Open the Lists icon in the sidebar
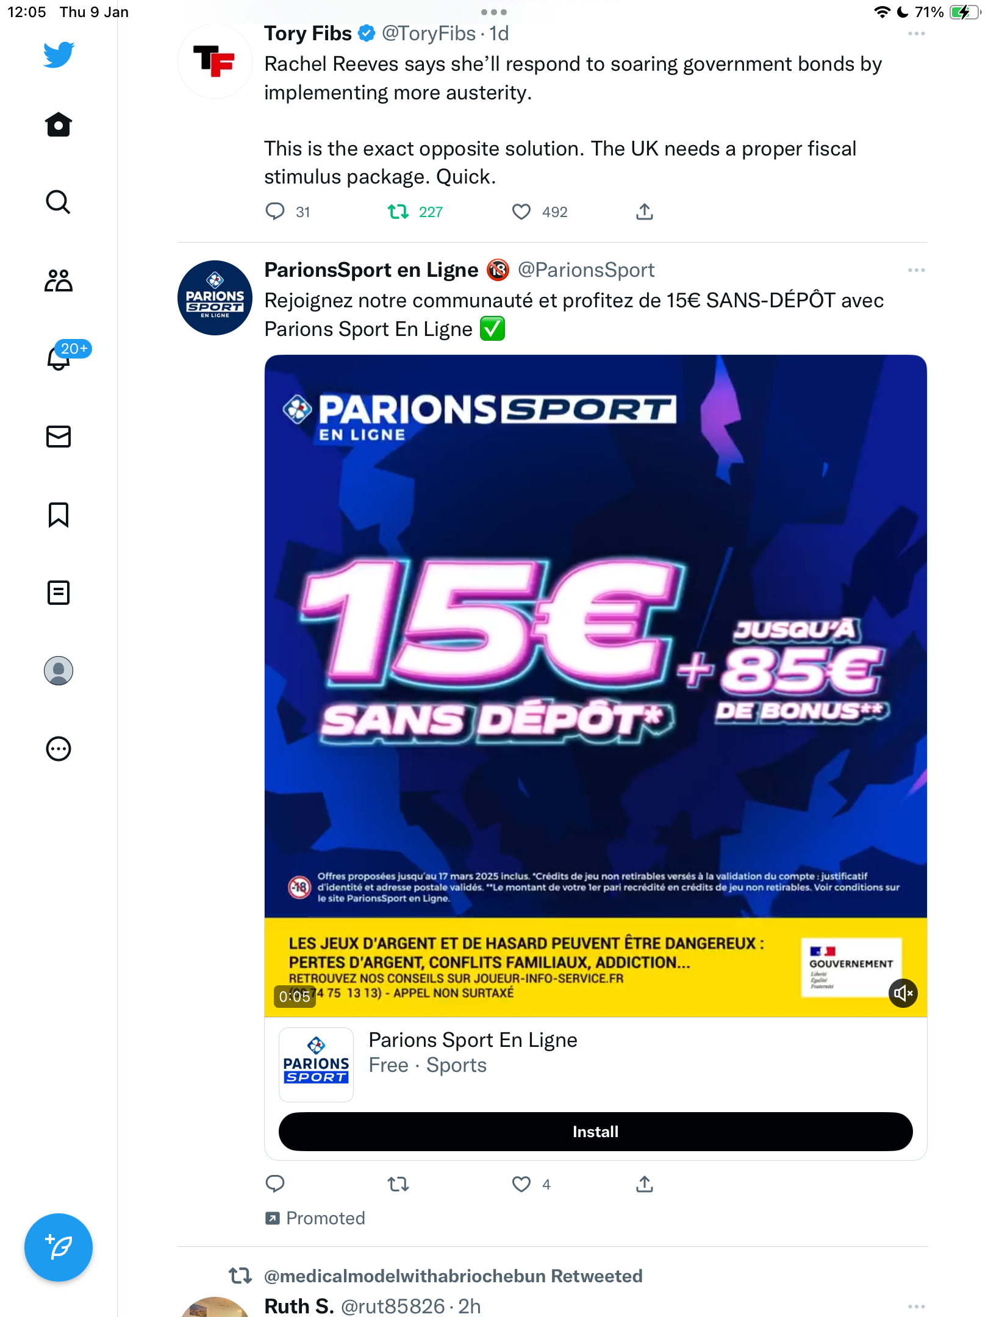Viewport: 988px width, 1317px height. coord(59,592)
